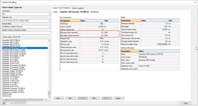Select Superose 6 10/300 GL in the list

[11, 83]
